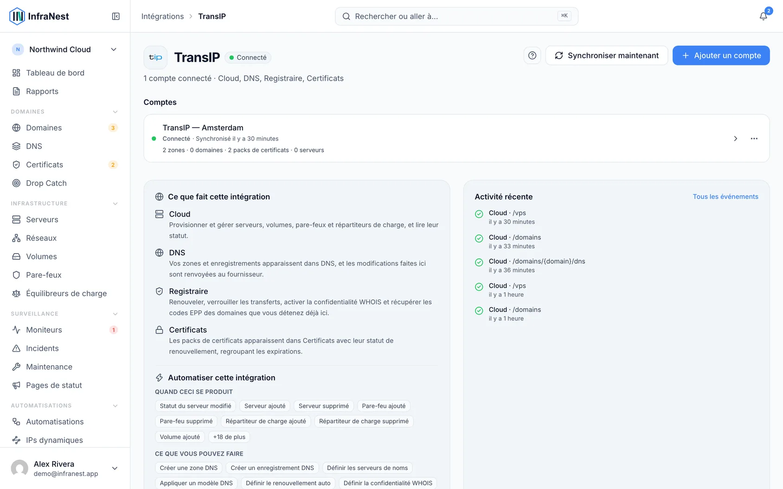This screenshot has height=489, width=783.
Task: Select Serveur supprimé trigger chip
Action: pos(324,406)
